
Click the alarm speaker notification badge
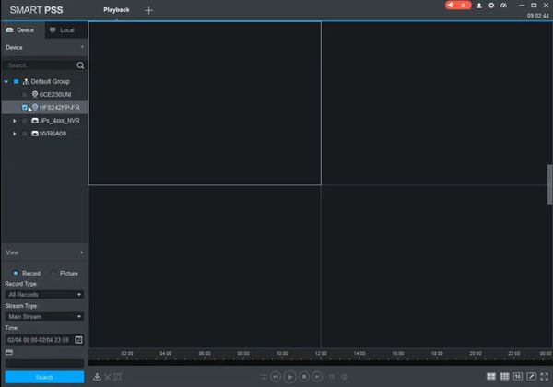pyautogui.click(x=458, y=5)
